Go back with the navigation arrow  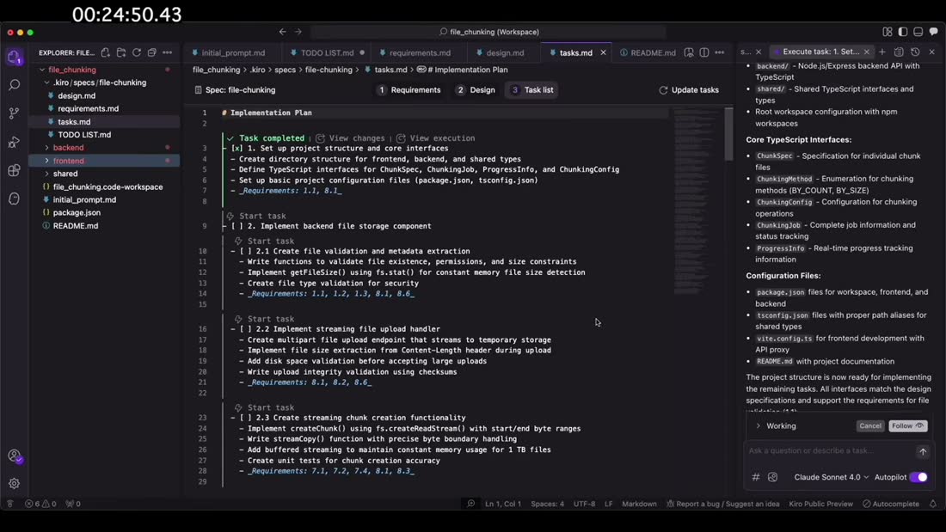point(282,31)
